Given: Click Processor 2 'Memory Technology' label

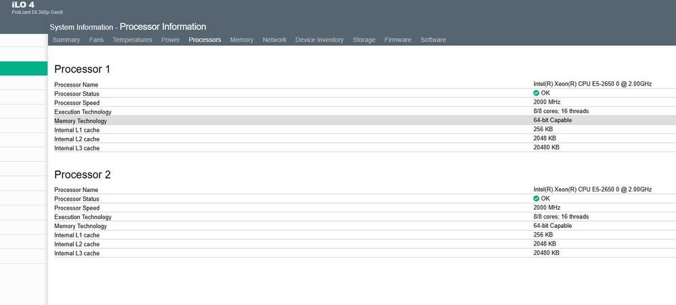Looking at the screenshot, I should [x=80, y=226].
